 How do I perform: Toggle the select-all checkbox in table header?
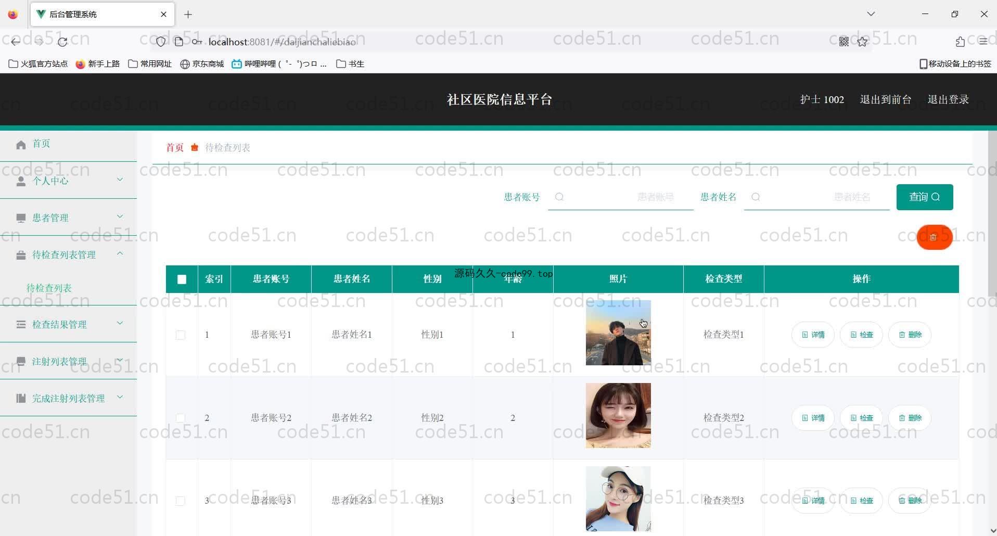pos(182,279)
